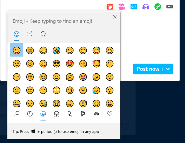The height and width of the screenshot is (143, 185).
Task: Pick the heart-eyes emoji
Action: pos(70,63)
